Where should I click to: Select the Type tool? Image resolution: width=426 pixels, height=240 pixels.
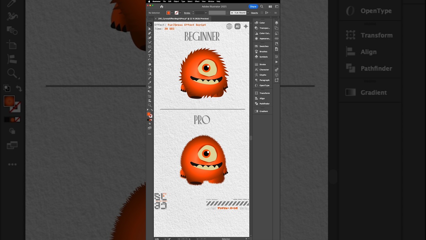click(x=150, y=56)
